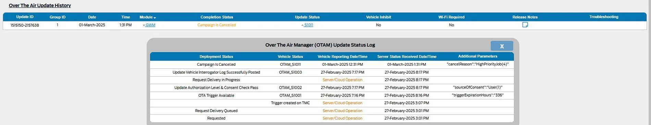This screenshot has height=125, width=651.
Task: Close the OTAM Update Status Log panel
Action: (502, 46)
